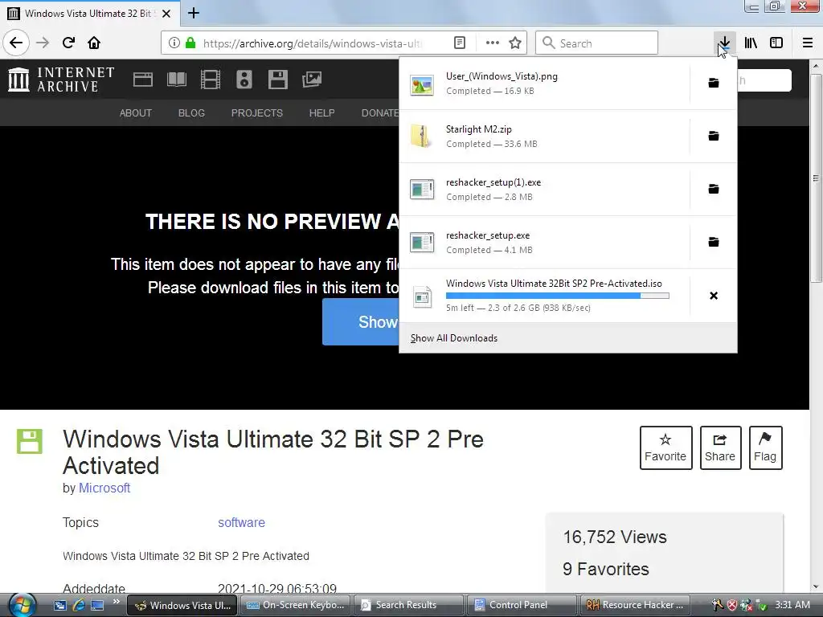
Task: Open the Audio speaker icon
Action: point(244,80)
